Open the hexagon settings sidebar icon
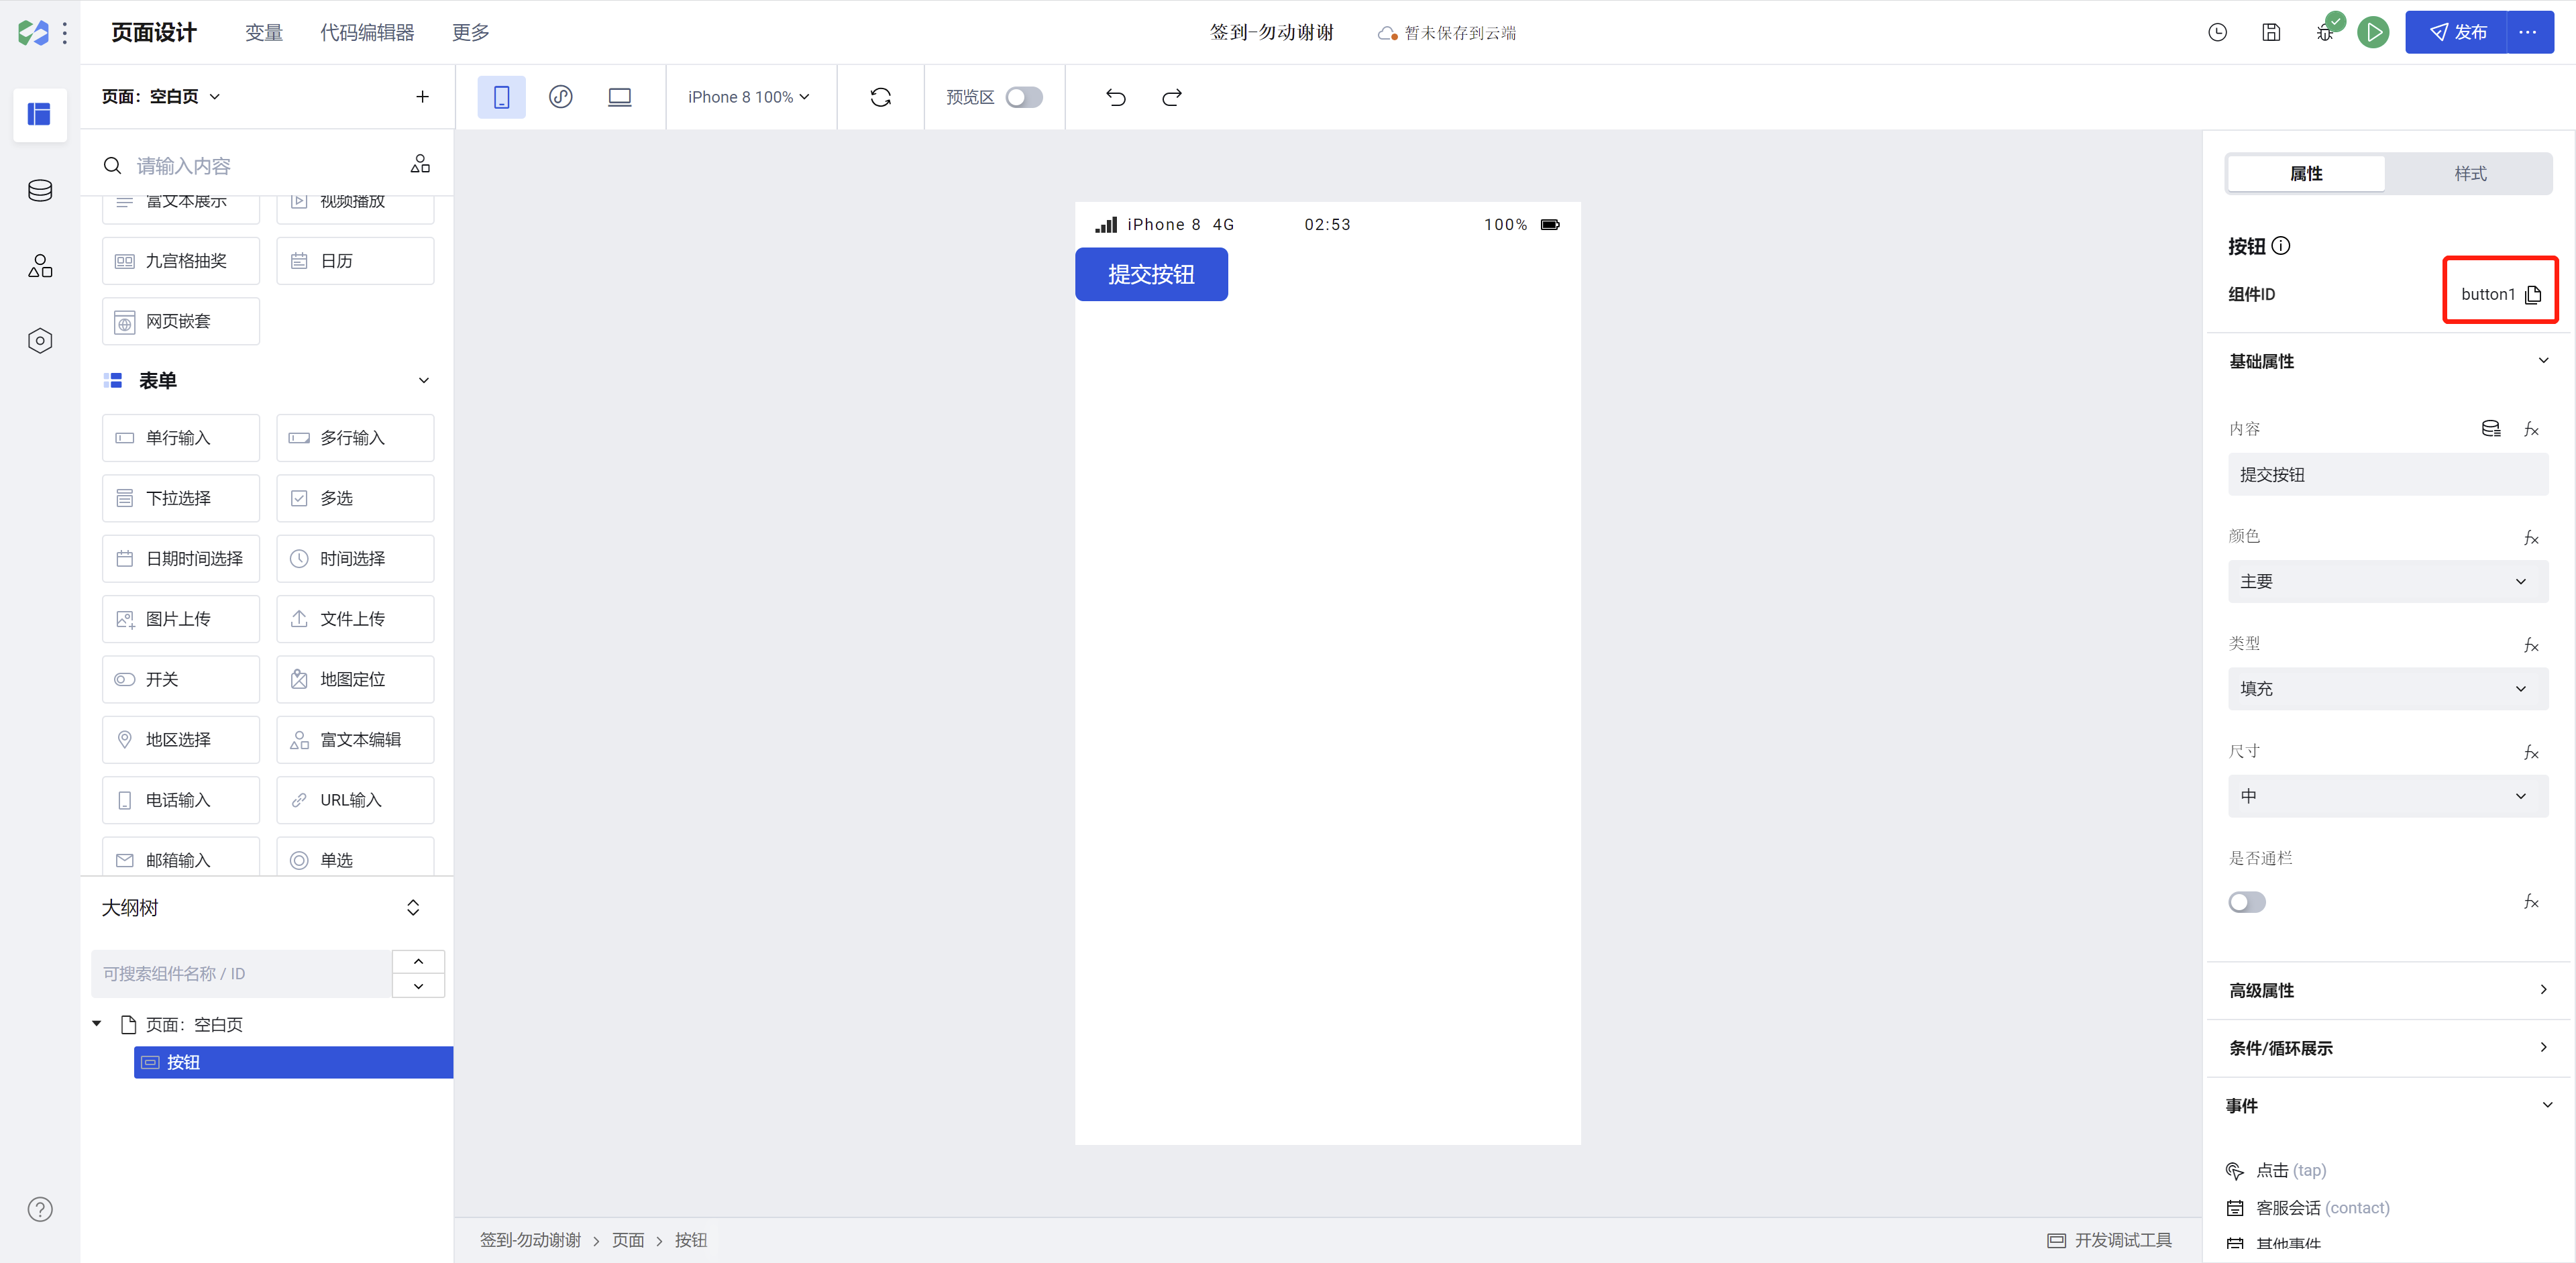The image size is (2576, 1263). (x=40, y=341)
